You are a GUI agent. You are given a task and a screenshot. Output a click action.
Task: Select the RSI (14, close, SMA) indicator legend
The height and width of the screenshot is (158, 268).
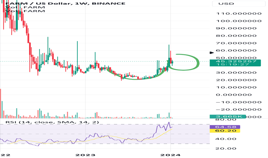(x=52, y=122)
